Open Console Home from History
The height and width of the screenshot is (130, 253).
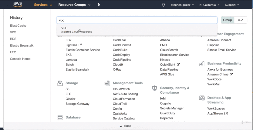[20, 59]
